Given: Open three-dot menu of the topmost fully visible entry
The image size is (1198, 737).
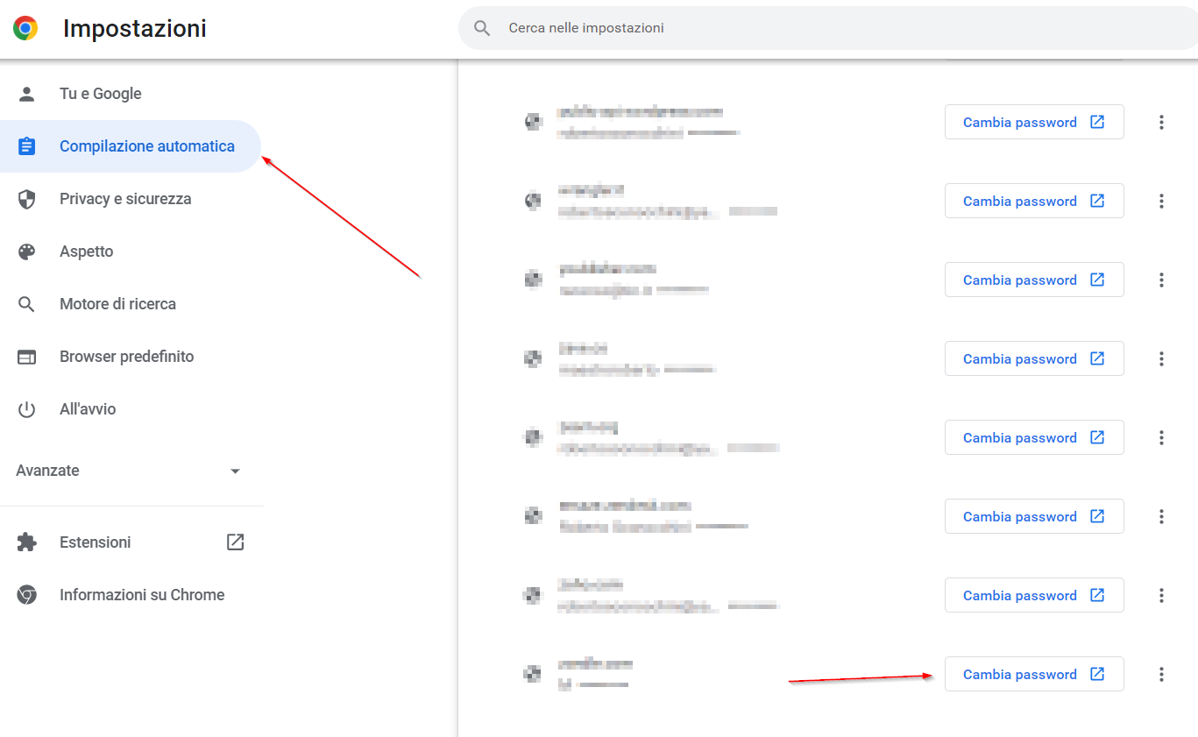Looking at the screenshot, I should [x=1161, y=122].
